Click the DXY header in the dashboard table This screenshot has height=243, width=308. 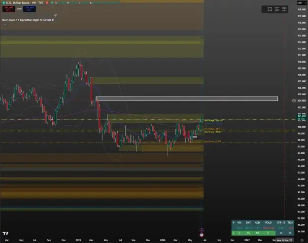[248, 223]
